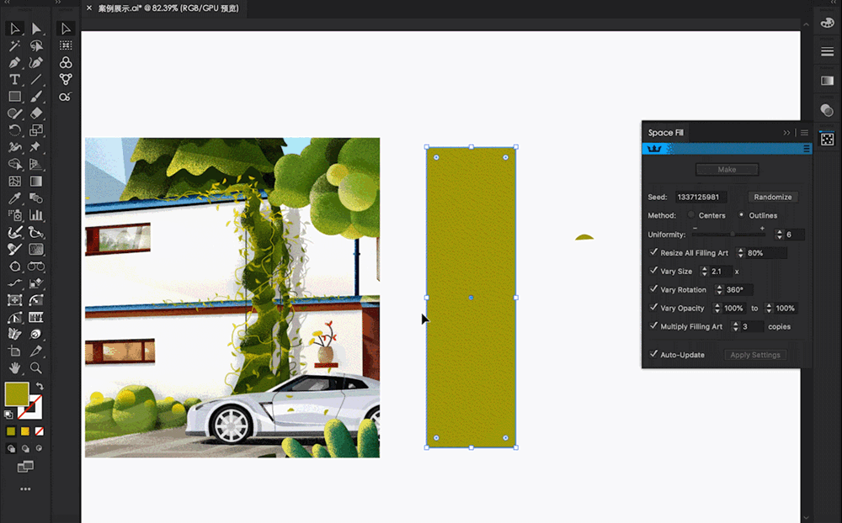Toggle the Vary Rotation checkbox

(653, 289)
